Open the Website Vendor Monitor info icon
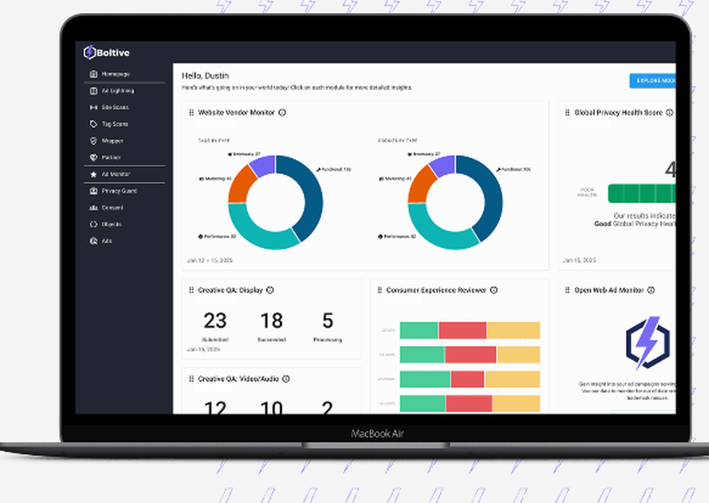The height and width of the screenshot is (503, 709). click(x=281, y=112)
